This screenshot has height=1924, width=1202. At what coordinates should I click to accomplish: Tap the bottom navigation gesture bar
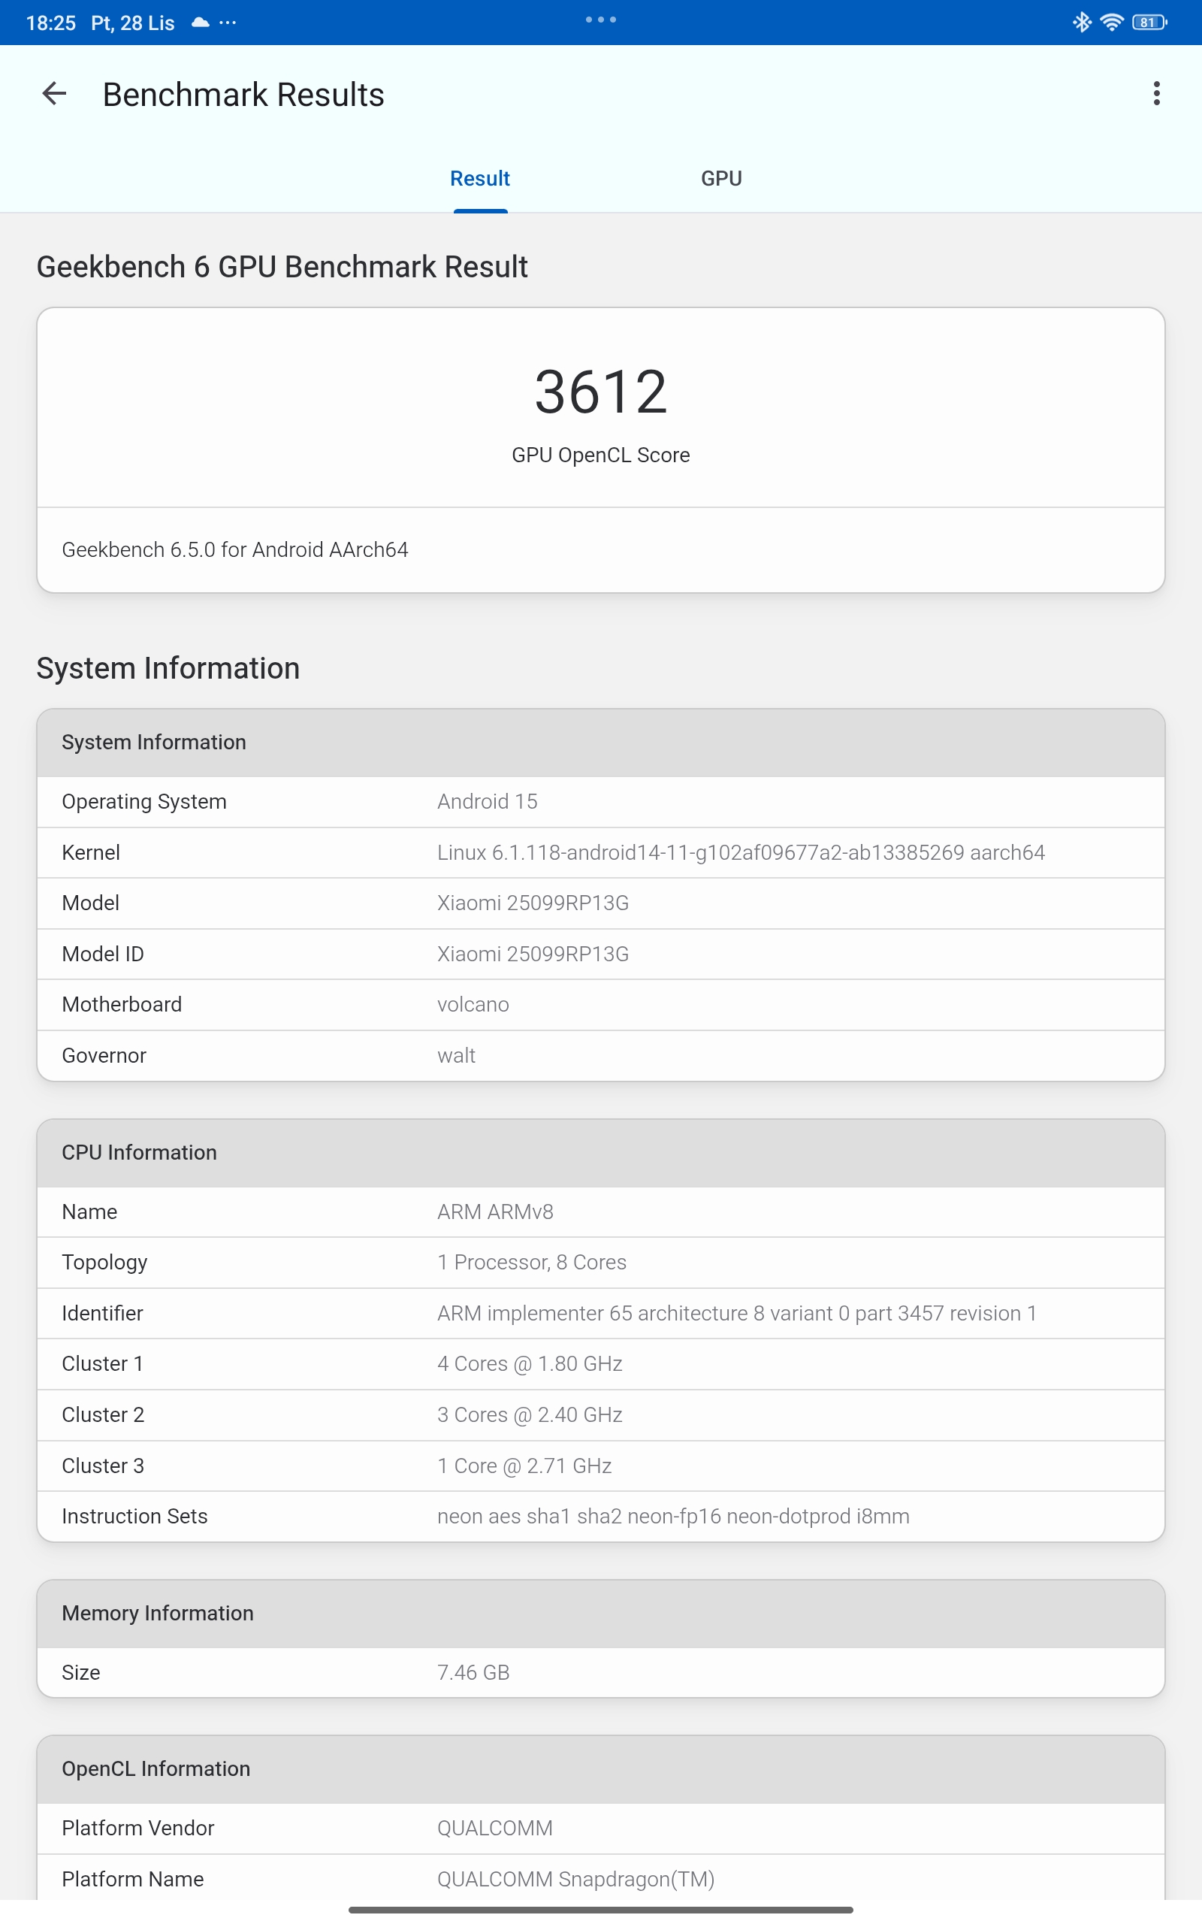click(x=600, y=1910)
